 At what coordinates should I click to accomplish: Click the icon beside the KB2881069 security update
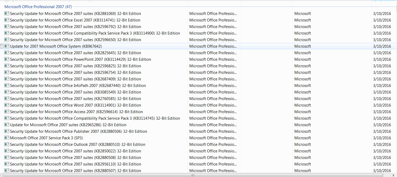click(x=7, y=13)
